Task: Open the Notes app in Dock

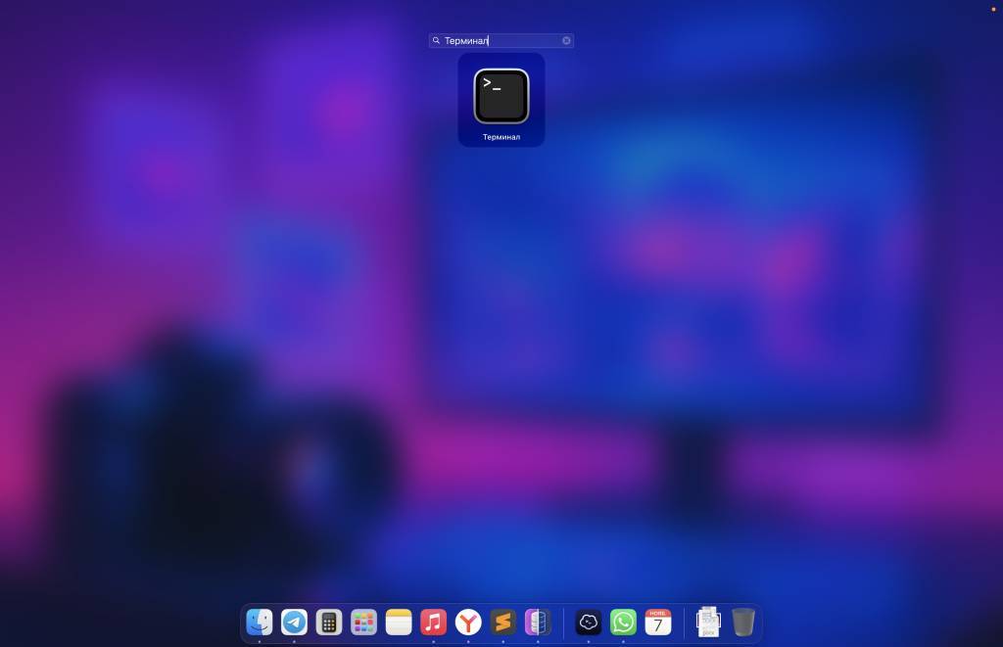Action: (399, 622)
